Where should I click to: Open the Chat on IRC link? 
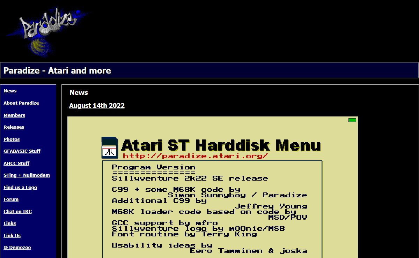click(x=17, y=212)
